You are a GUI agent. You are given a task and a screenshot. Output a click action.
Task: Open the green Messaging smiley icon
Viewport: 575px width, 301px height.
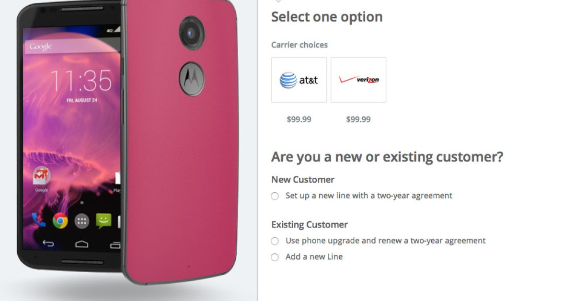coord(103,220)
